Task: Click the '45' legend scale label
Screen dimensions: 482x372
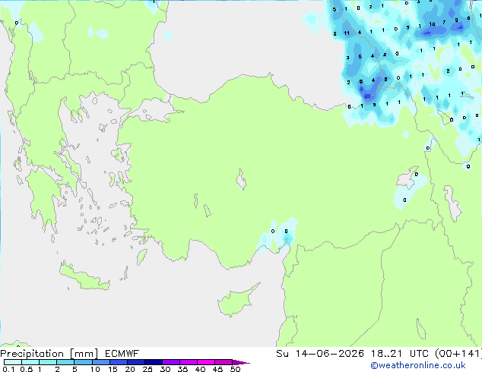Action: 217,369
